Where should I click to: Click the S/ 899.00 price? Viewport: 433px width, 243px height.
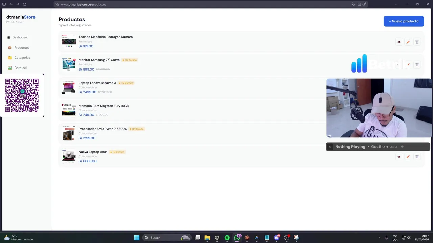(87, 69)
